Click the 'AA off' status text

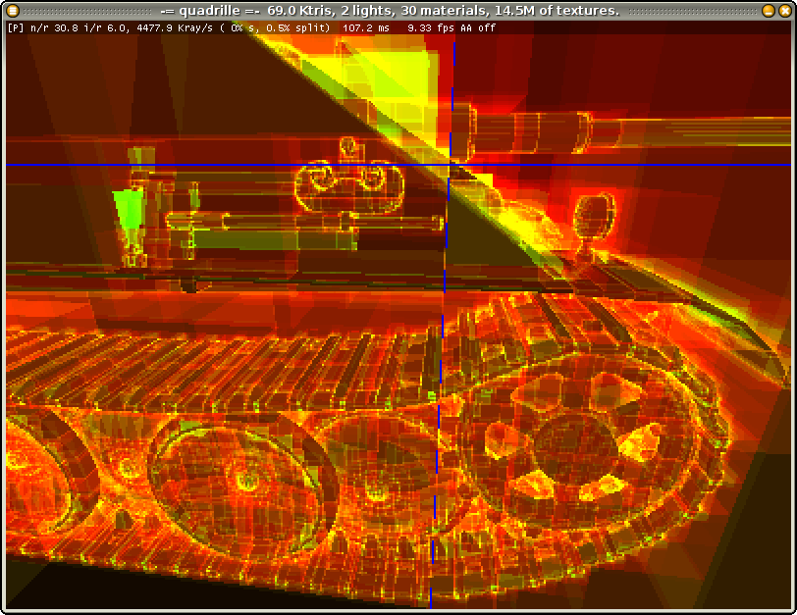478,27
